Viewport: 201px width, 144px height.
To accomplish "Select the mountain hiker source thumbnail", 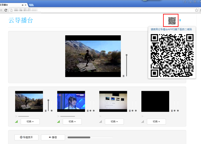I will 29,101.
